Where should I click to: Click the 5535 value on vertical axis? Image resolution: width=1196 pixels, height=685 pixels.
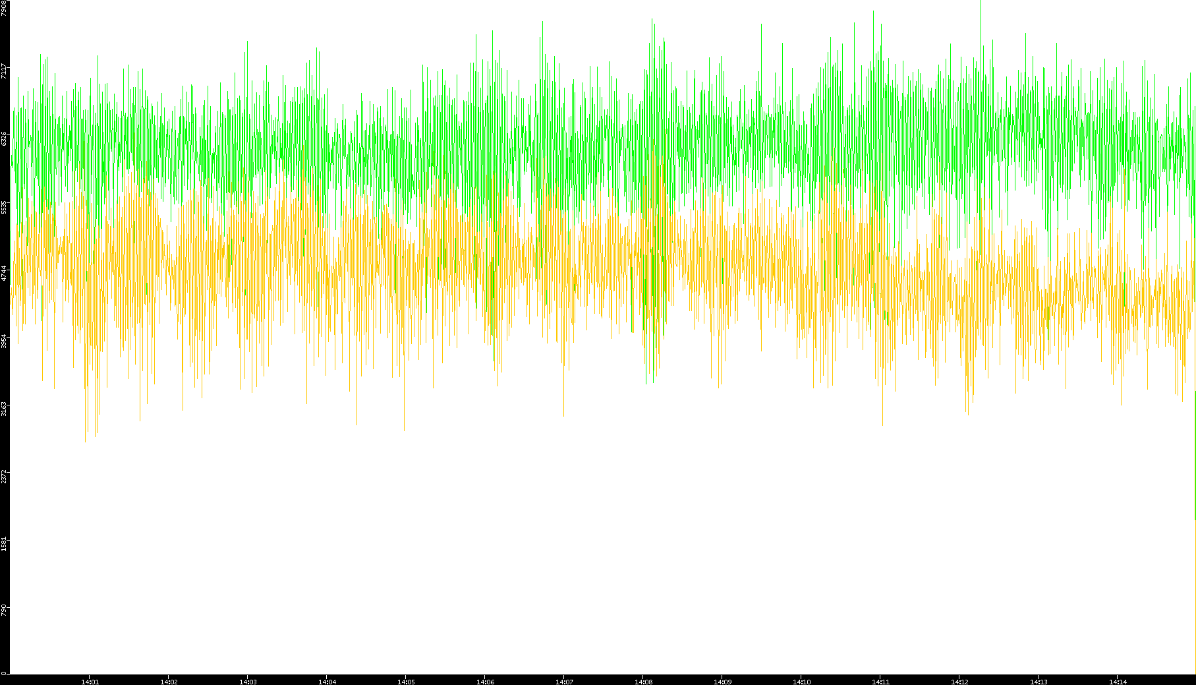[x=4, y=207]
